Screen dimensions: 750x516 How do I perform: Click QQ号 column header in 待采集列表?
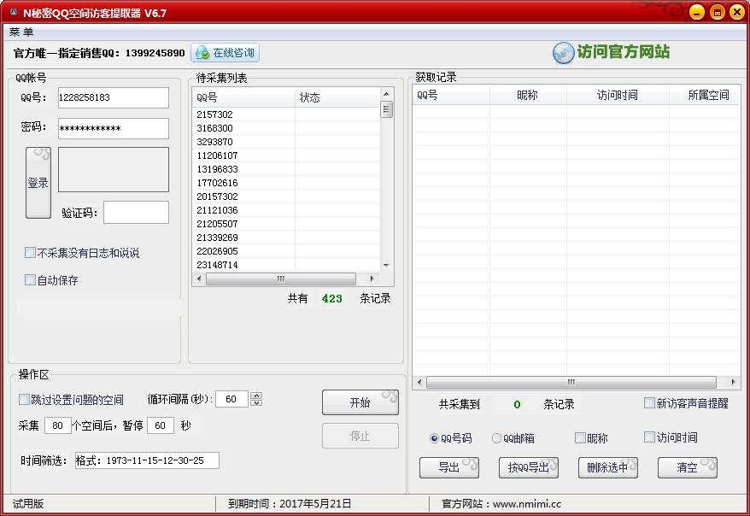244,98
